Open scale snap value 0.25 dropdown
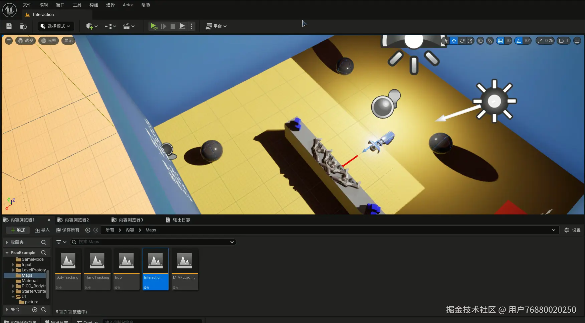585x323 pixels. pyautogui.click(x=549, y=41)
